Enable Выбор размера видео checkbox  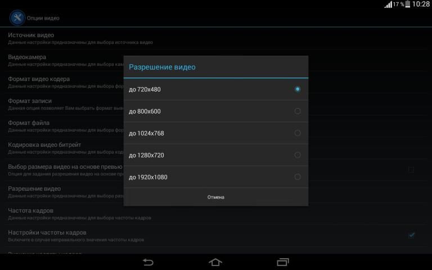[x=411, y=169]
